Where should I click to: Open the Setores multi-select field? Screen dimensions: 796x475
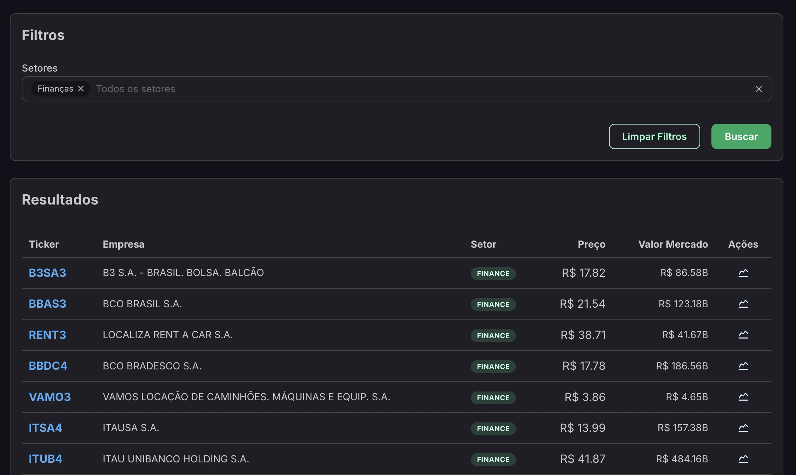396,89
